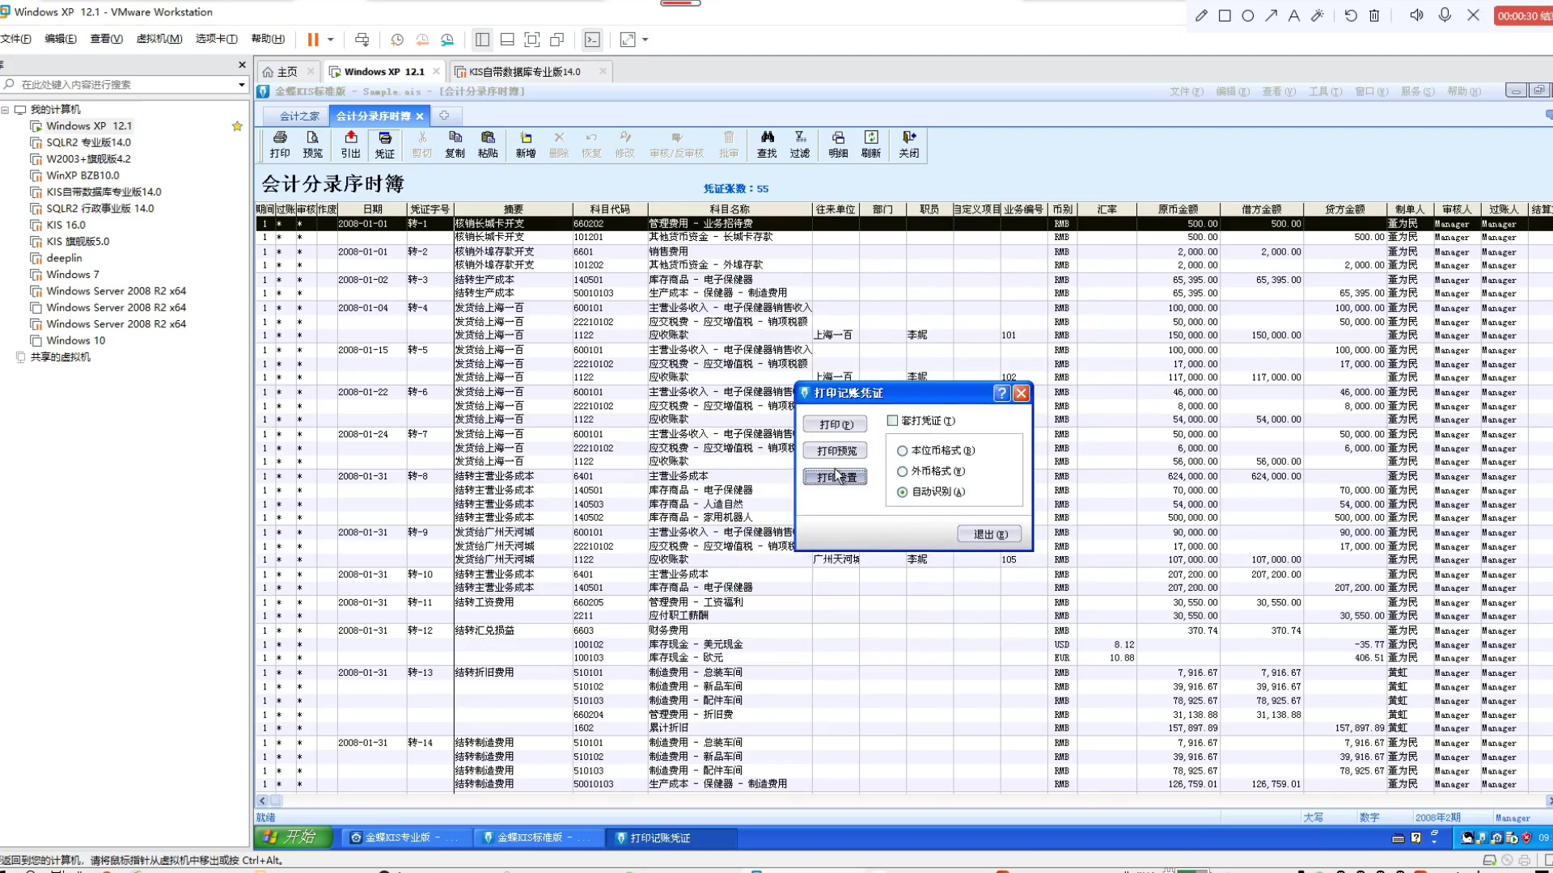Click the horizontal scrollbar left arrow

(x=262, y=801)
